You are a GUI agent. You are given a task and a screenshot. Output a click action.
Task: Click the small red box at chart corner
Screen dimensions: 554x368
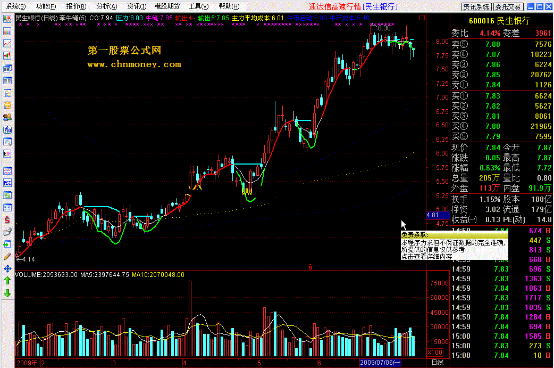click(422, 18)
